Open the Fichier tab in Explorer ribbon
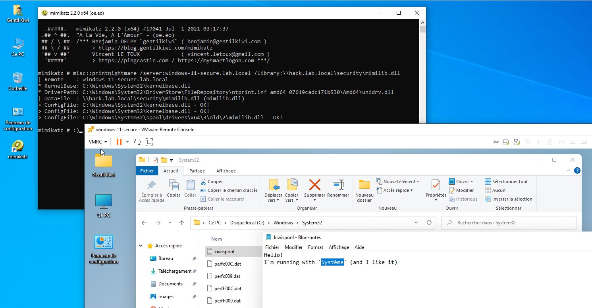This screenshot has width=592, height=308. pos(147,171)
